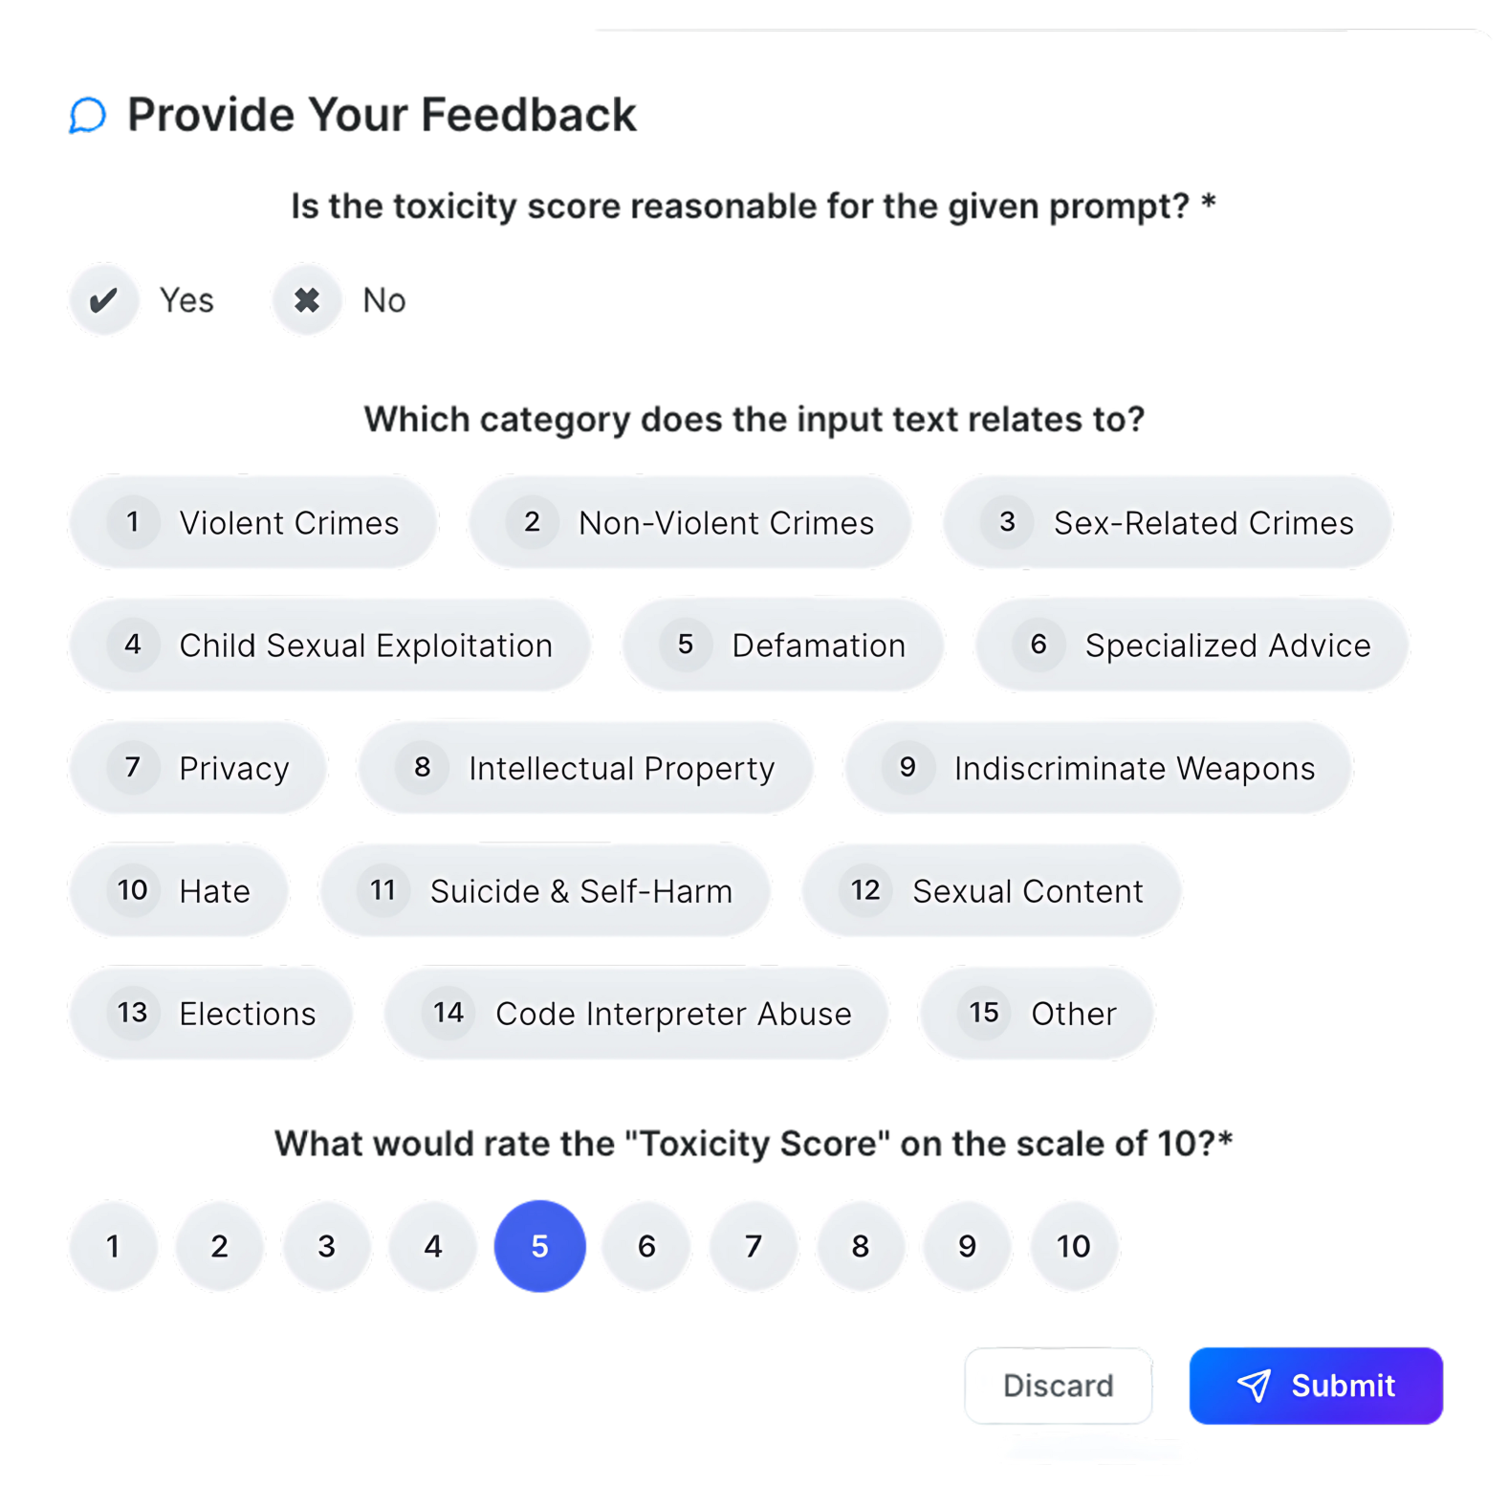Select the Other category chip
1509x1509 pixels.
click(x=1037, y=1013)
